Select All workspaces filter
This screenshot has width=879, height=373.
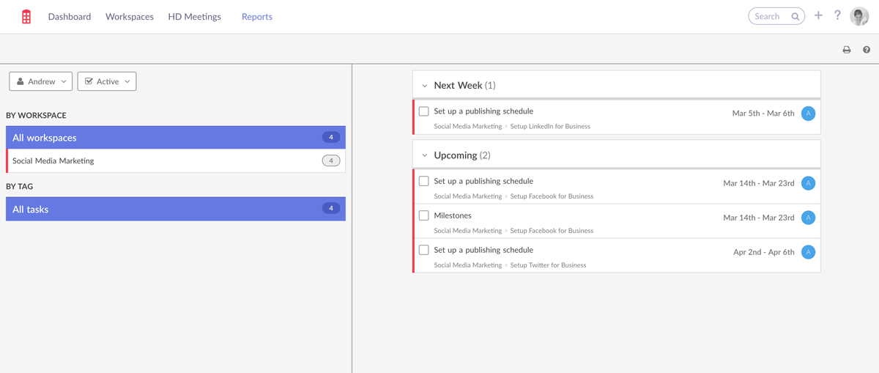point(176,137)
